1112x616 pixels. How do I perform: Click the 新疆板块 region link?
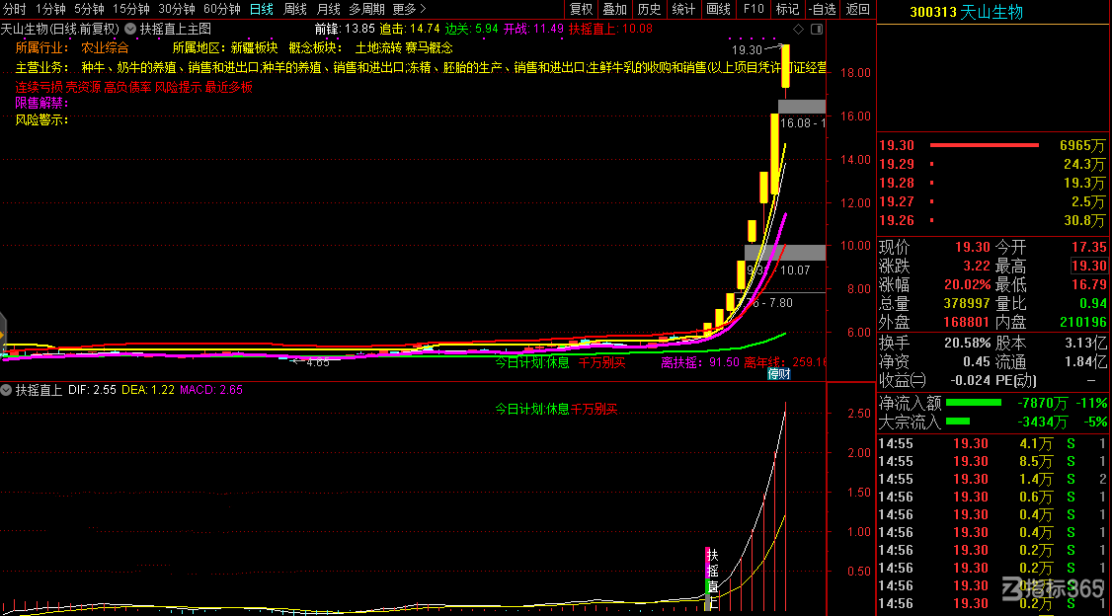click(254, 47)
